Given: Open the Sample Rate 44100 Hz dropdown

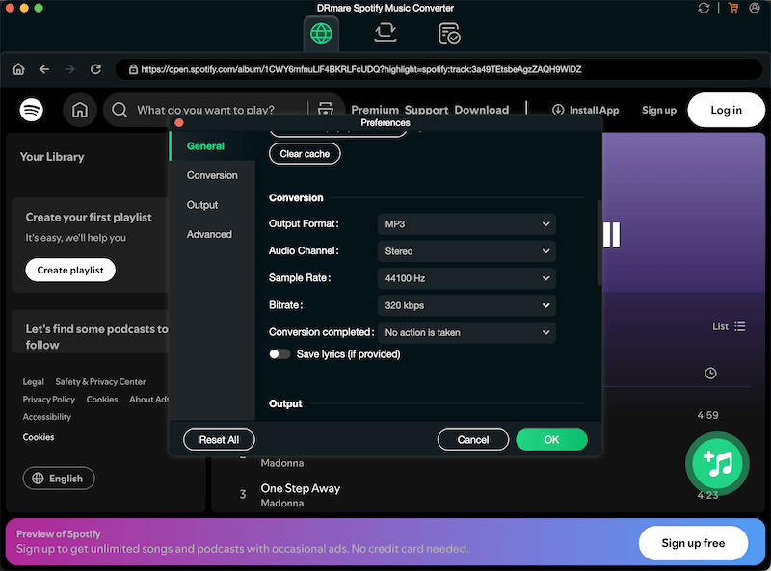Looking at the screenshot, I should (466, 278).
